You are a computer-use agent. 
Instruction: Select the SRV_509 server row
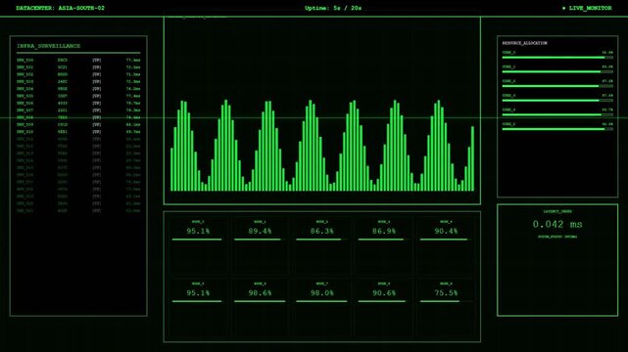click(x=78, y=124)
